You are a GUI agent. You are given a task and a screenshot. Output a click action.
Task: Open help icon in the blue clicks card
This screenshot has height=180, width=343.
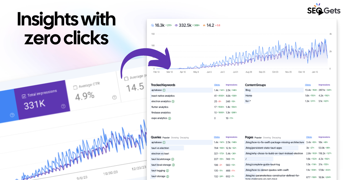click(x=12, y=115)
